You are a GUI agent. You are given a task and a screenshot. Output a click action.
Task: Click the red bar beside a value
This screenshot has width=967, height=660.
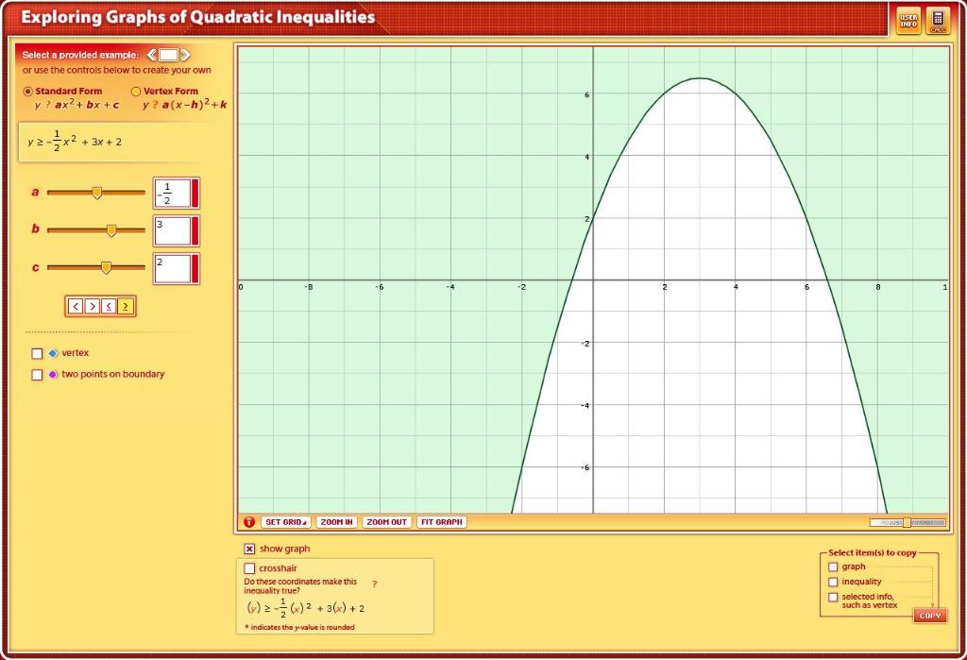click(195, 193)
